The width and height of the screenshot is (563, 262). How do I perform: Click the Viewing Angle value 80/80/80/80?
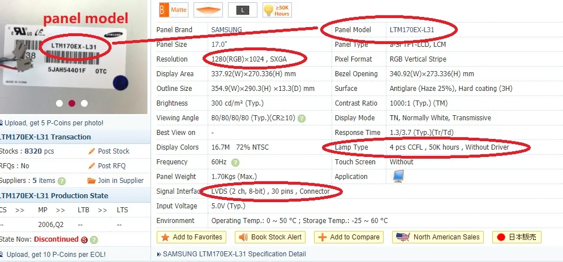tap(253, 118)
